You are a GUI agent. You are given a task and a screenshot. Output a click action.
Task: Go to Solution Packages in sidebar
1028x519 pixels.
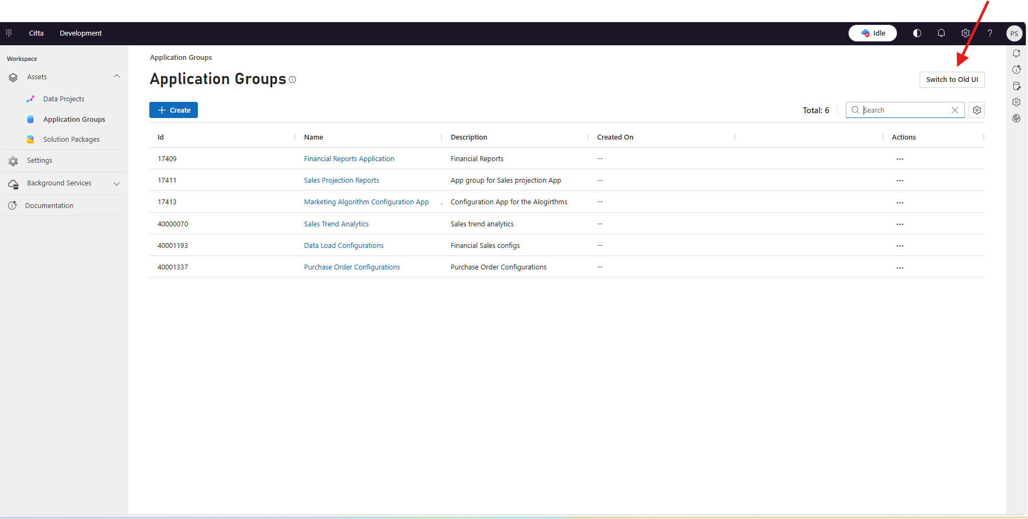71,140
